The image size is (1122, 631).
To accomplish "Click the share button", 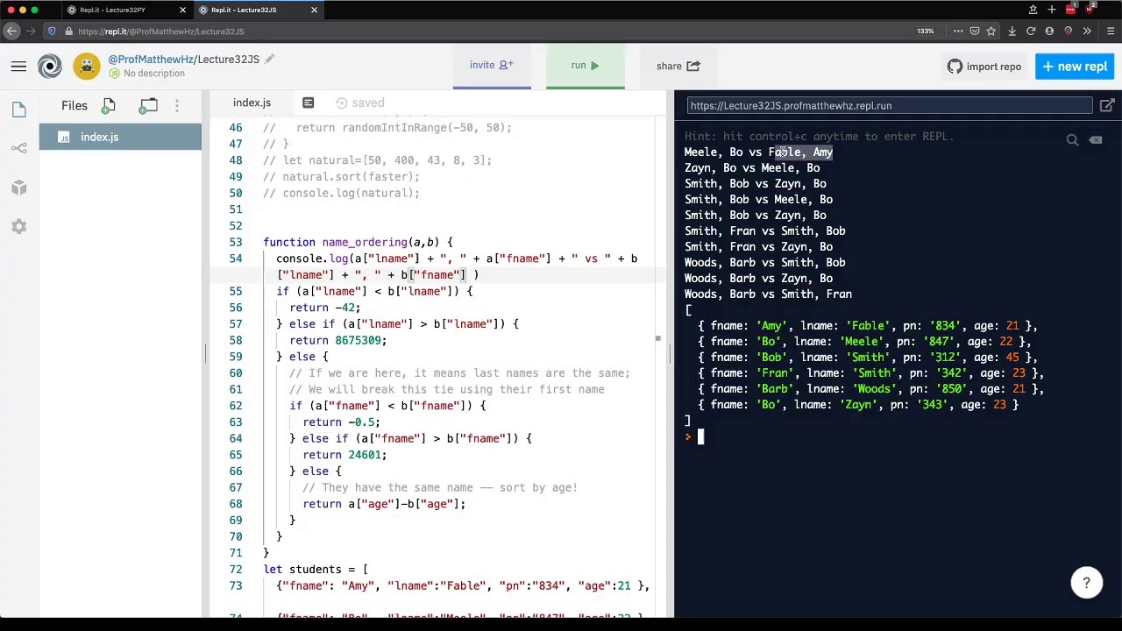I will (x=678, y=66).
